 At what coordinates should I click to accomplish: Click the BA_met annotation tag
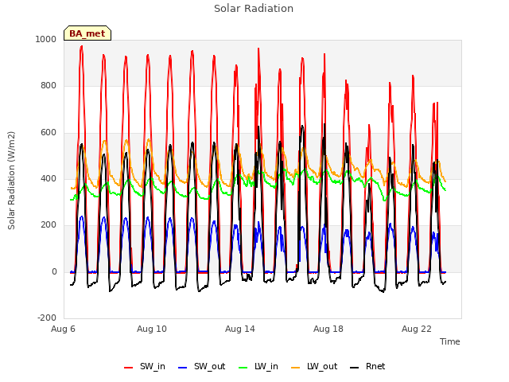[87, 33]
